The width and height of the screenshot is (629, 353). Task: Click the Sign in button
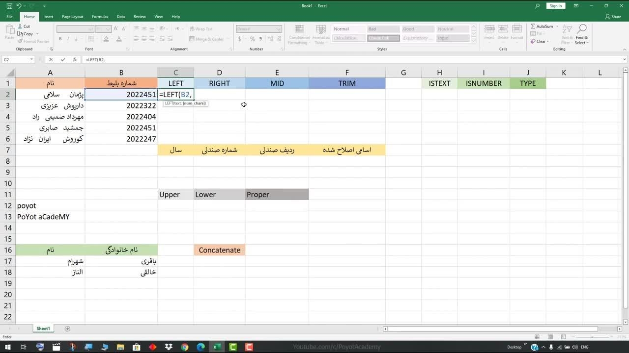[556, 6]
